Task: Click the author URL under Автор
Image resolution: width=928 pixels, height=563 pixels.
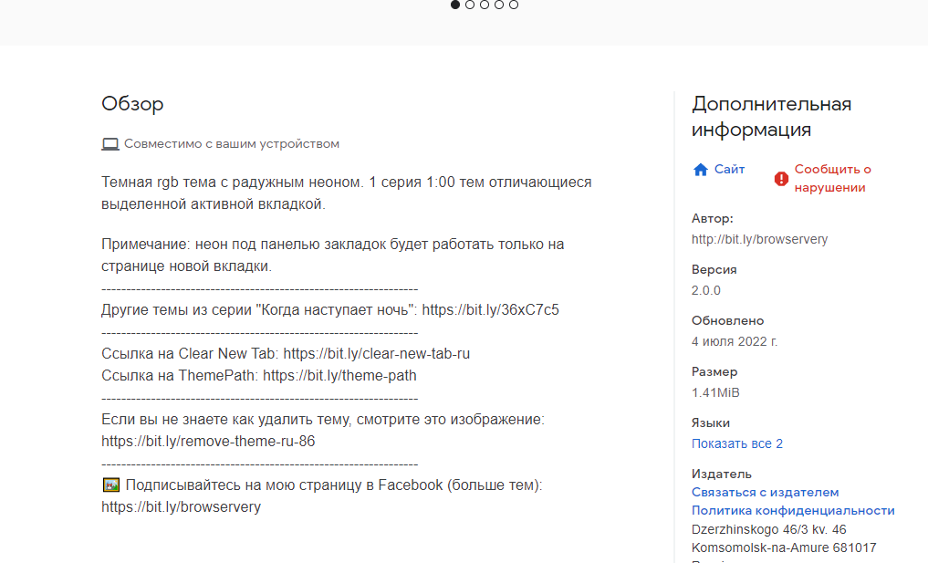Action: (759, 240)
